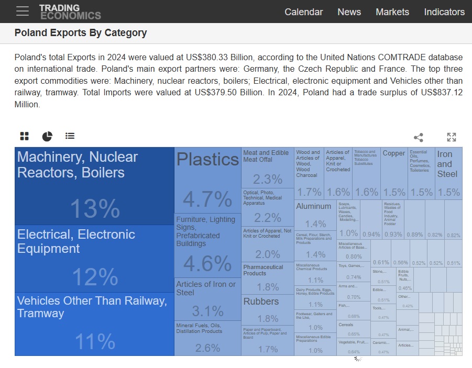Switch to list view icon
The image size is (472, 368).
[70, 136]
